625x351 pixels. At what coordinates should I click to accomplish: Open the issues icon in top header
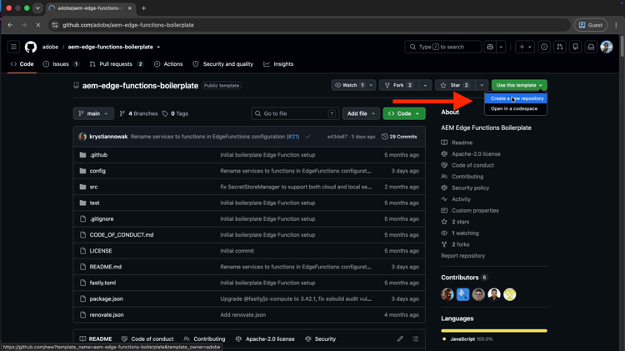point(544,47)
